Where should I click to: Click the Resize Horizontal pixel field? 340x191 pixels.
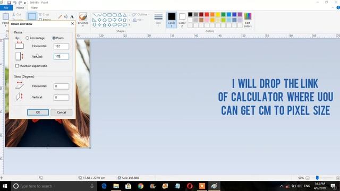pos(62,46)
